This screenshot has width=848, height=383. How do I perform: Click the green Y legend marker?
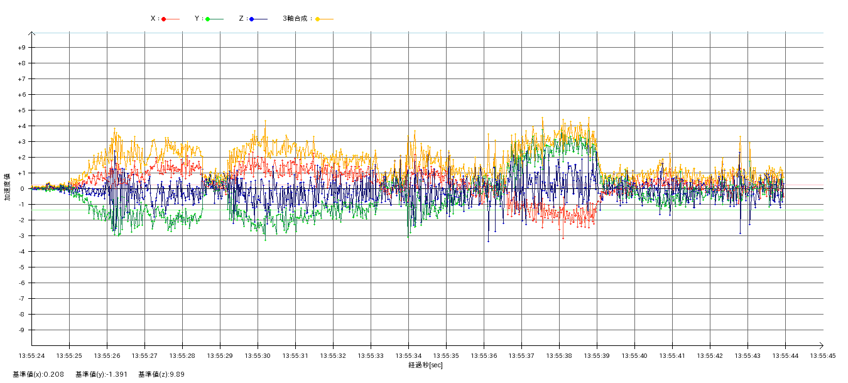208,19
